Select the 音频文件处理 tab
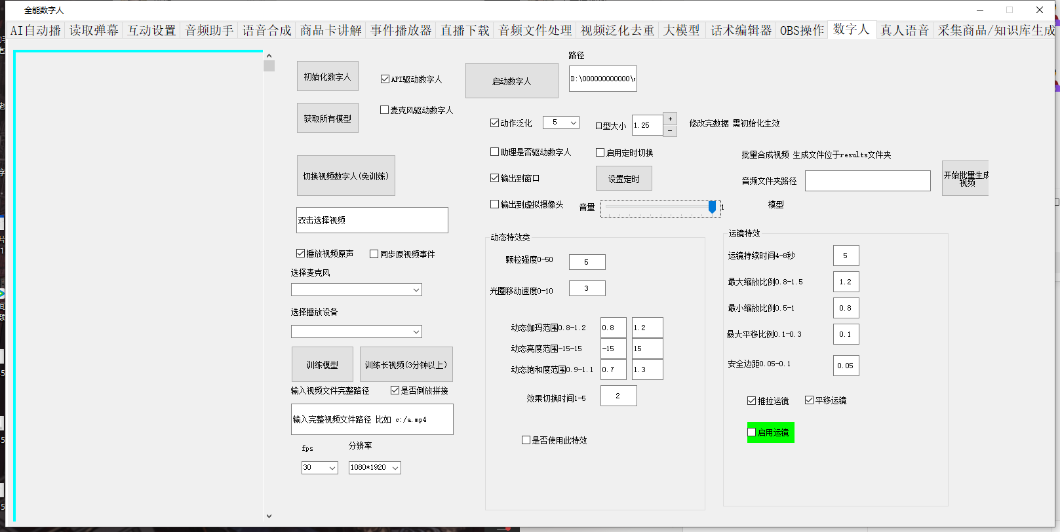Screen dimensions: 1060x532 [535, 30]
